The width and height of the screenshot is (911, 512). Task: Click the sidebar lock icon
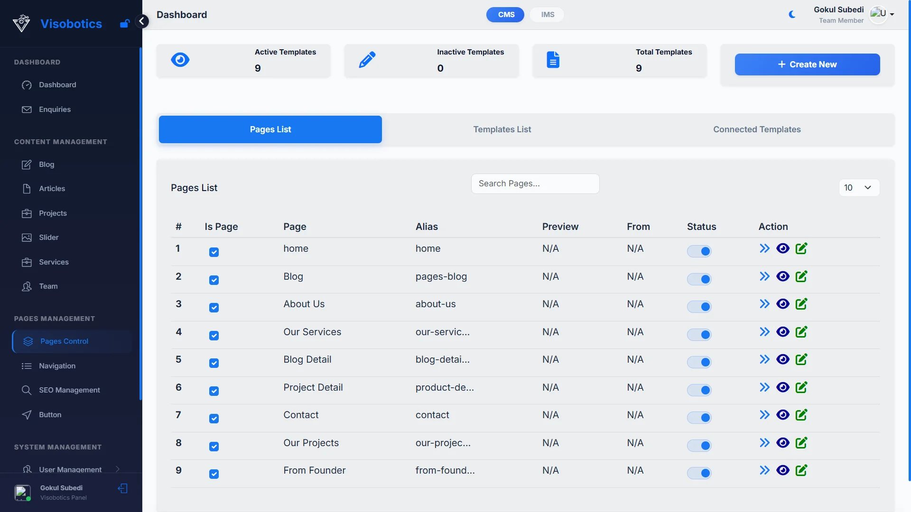(x=125, y=24)
